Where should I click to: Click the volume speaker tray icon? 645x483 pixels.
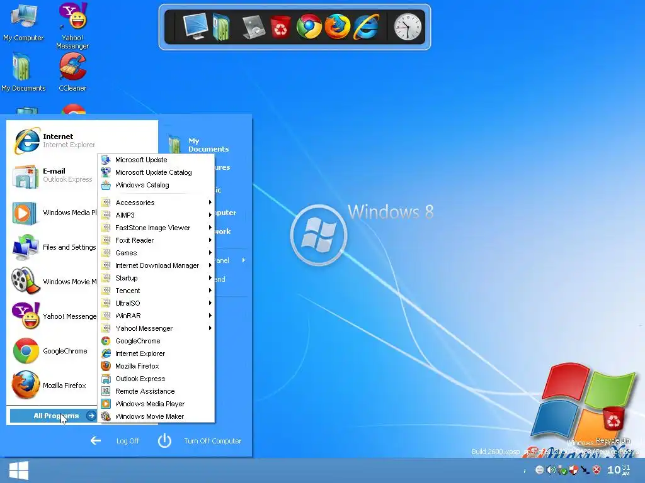[x=551, y=469]
